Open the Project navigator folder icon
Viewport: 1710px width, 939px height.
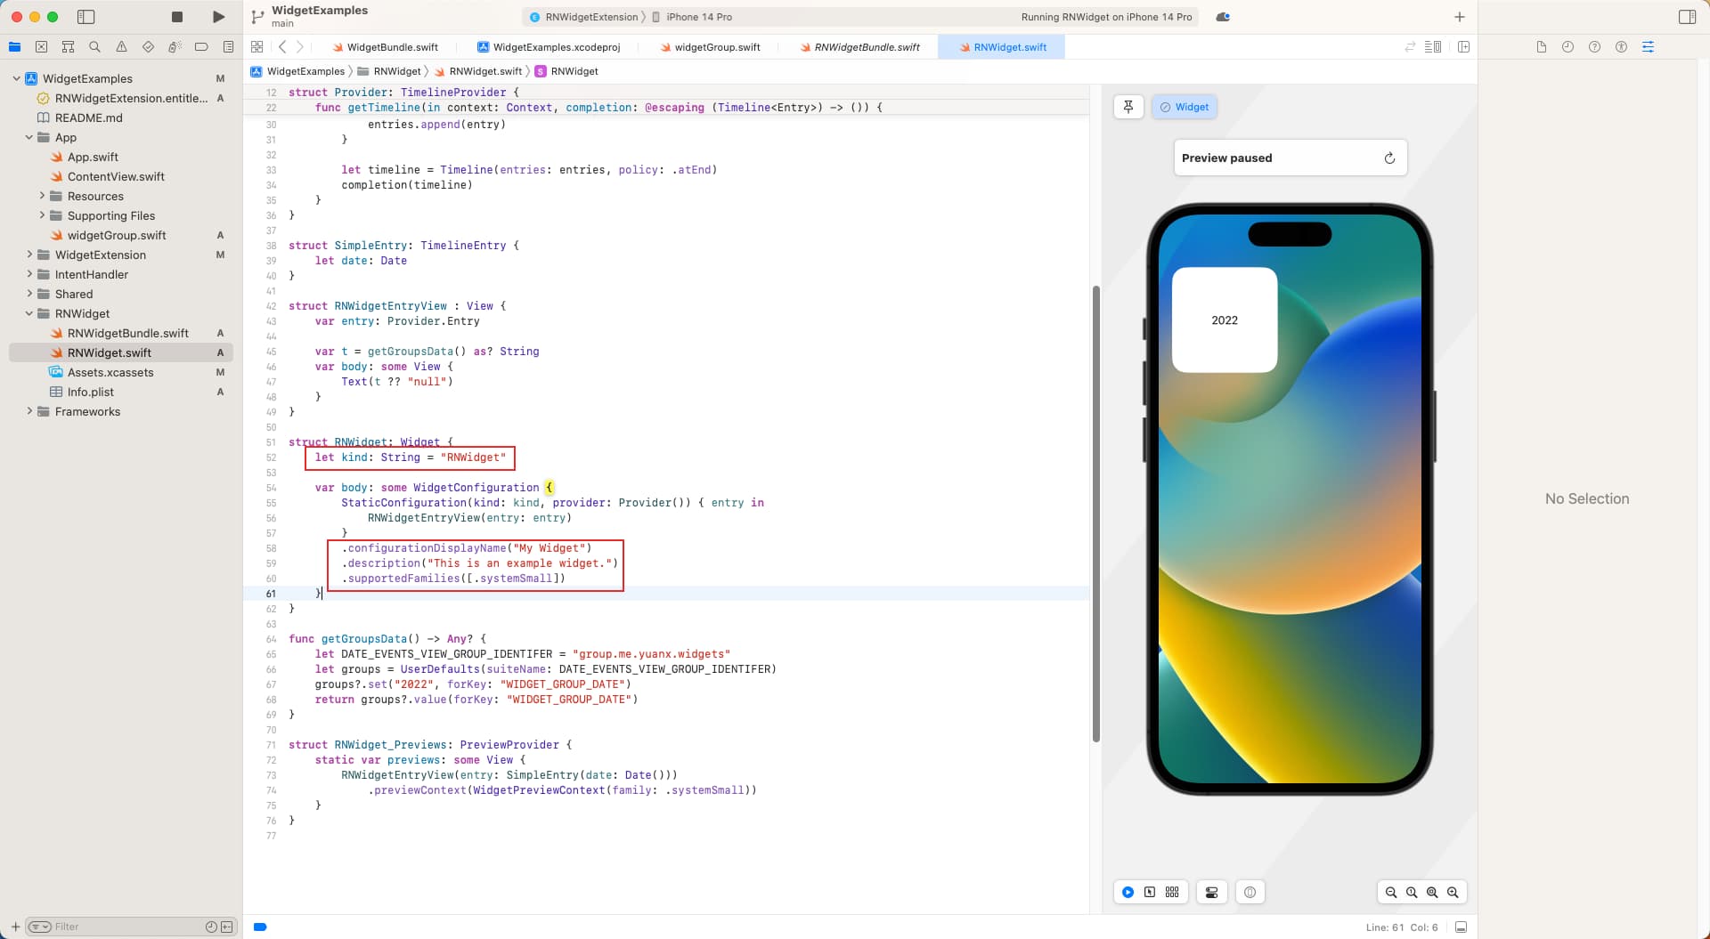[x=14, y=46]
